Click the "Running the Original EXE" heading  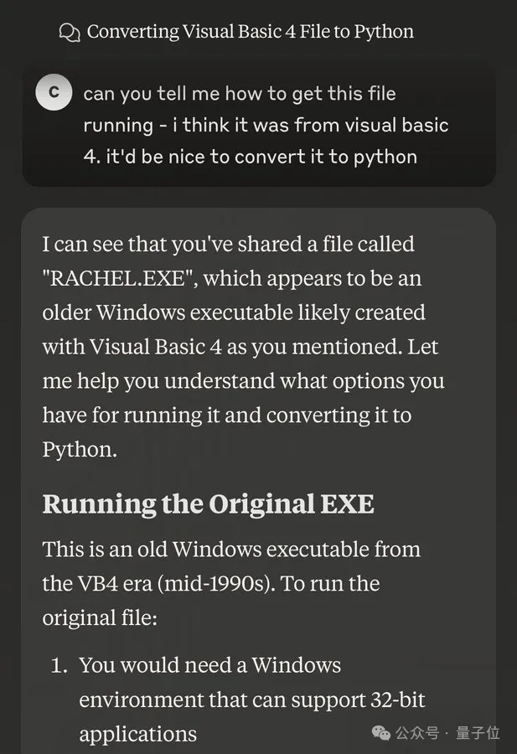click(x=208, y=504)
